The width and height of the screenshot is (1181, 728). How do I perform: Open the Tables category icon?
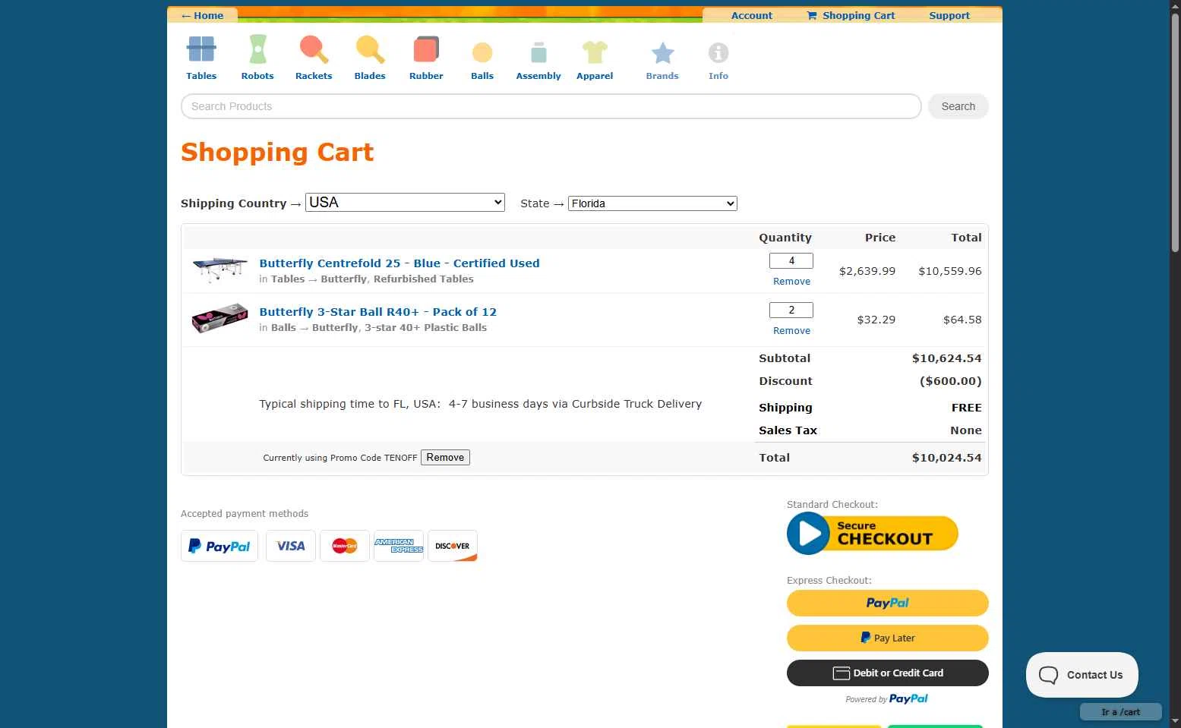[x=201, y=50]
